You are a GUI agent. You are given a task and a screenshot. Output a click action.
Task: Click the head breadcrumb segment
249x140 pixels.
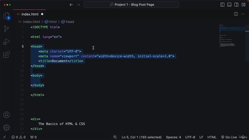(68, 22)
